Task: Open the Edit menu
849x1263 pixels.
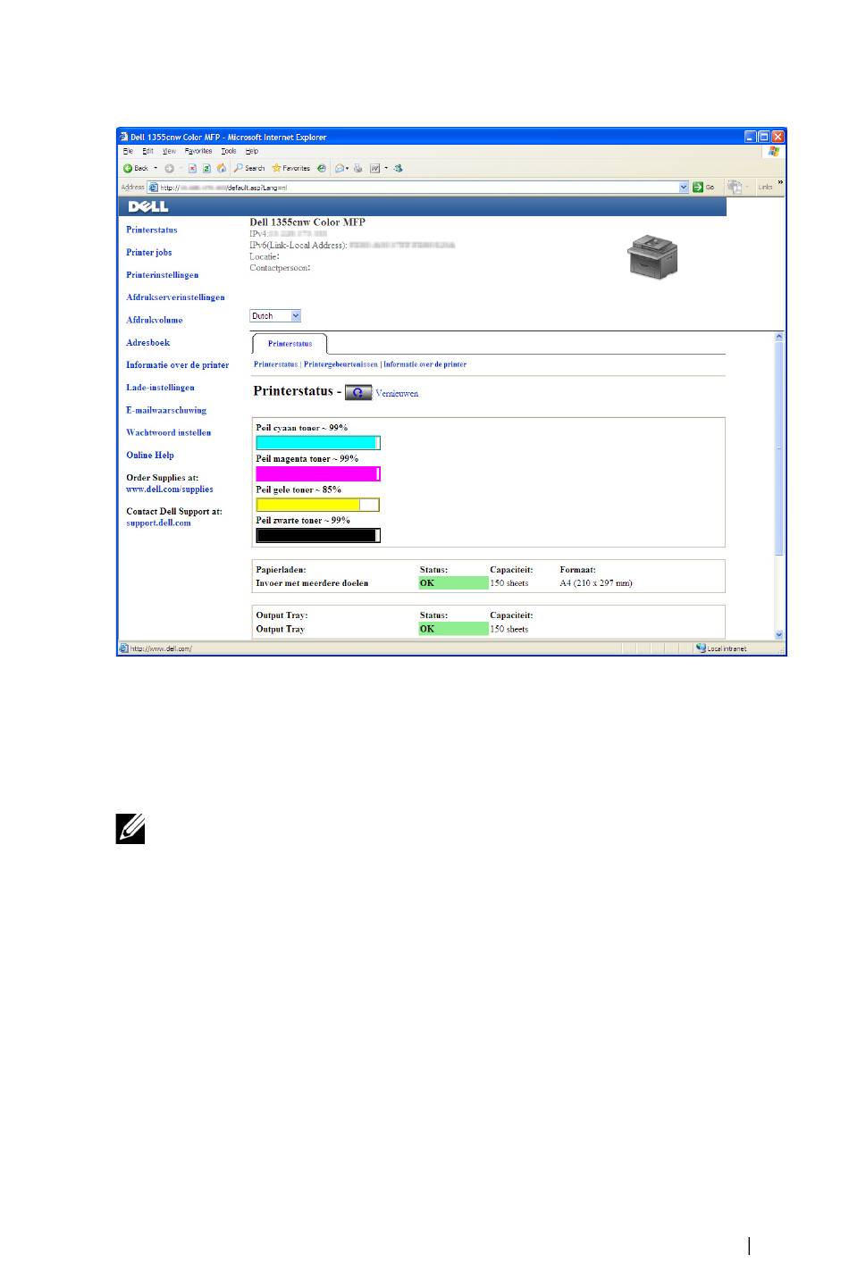Action: coord(148,151)
